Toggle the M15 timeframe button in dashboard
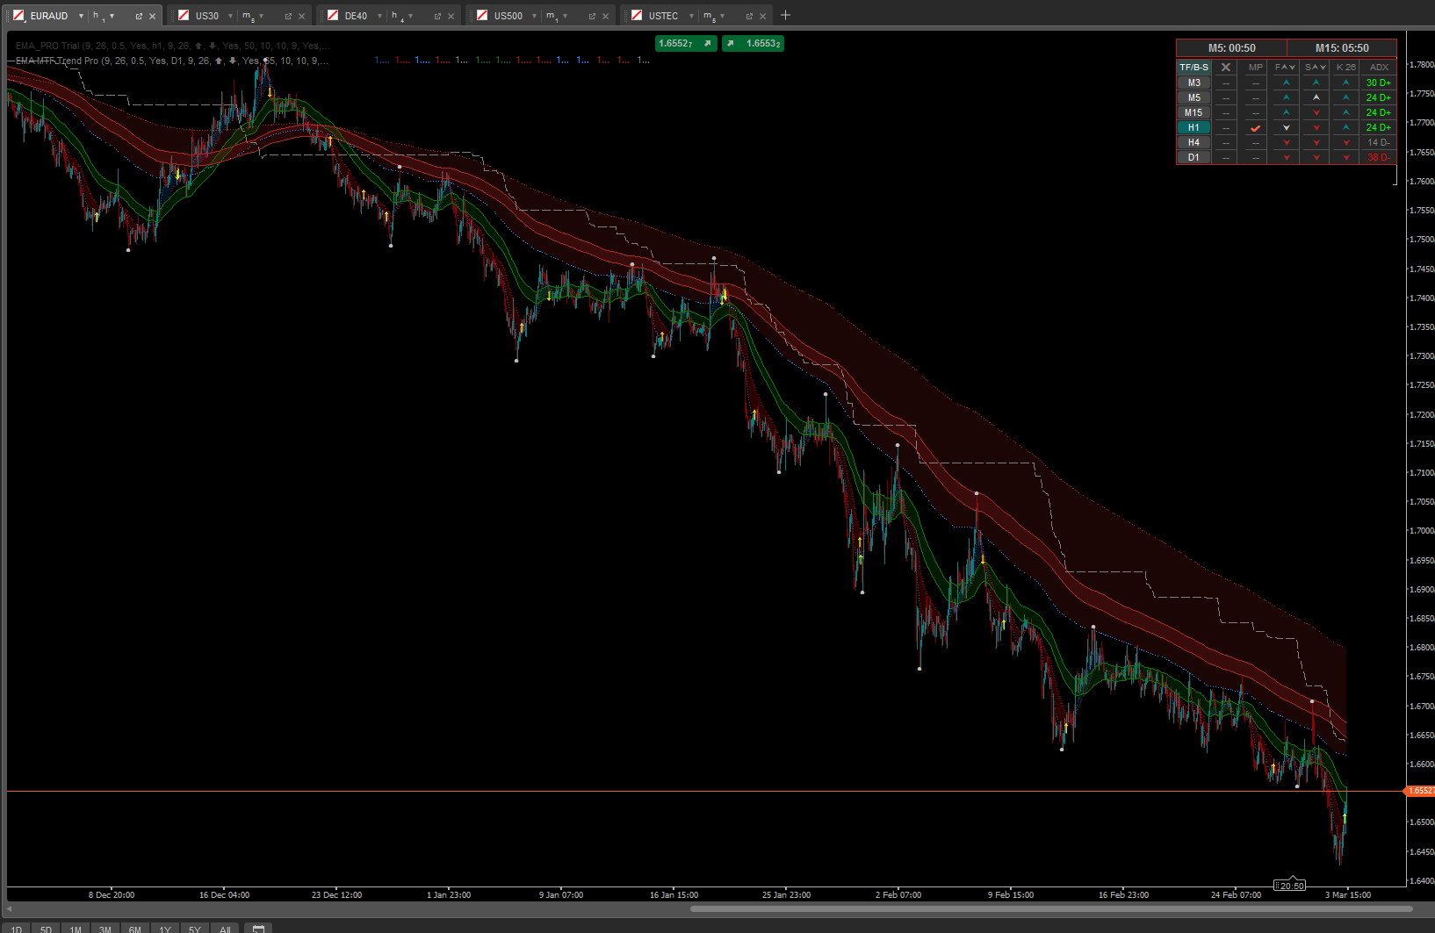Screen dimensions: 1435x933 click(x=1193, y=112)
